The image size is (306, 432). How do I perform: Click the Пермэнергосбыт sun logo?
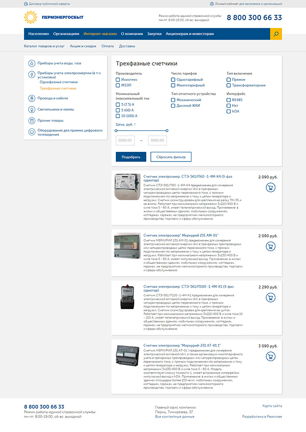[30, 18]
